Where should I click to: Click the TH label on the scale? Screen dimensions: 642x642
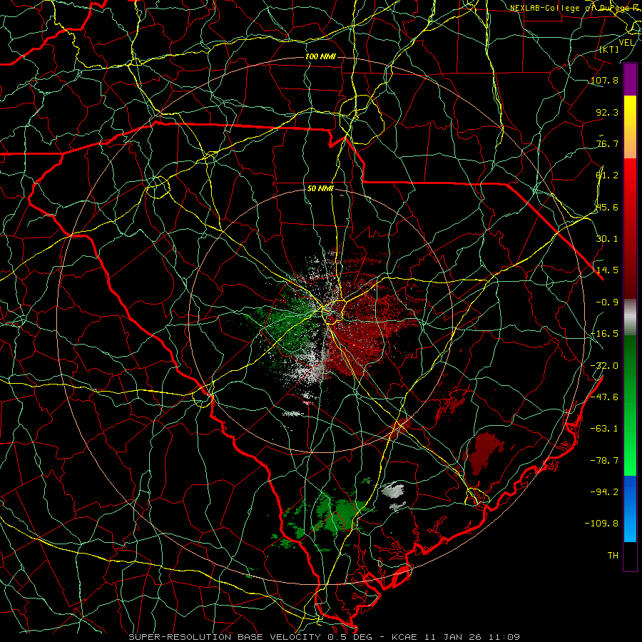coord(613,556)
